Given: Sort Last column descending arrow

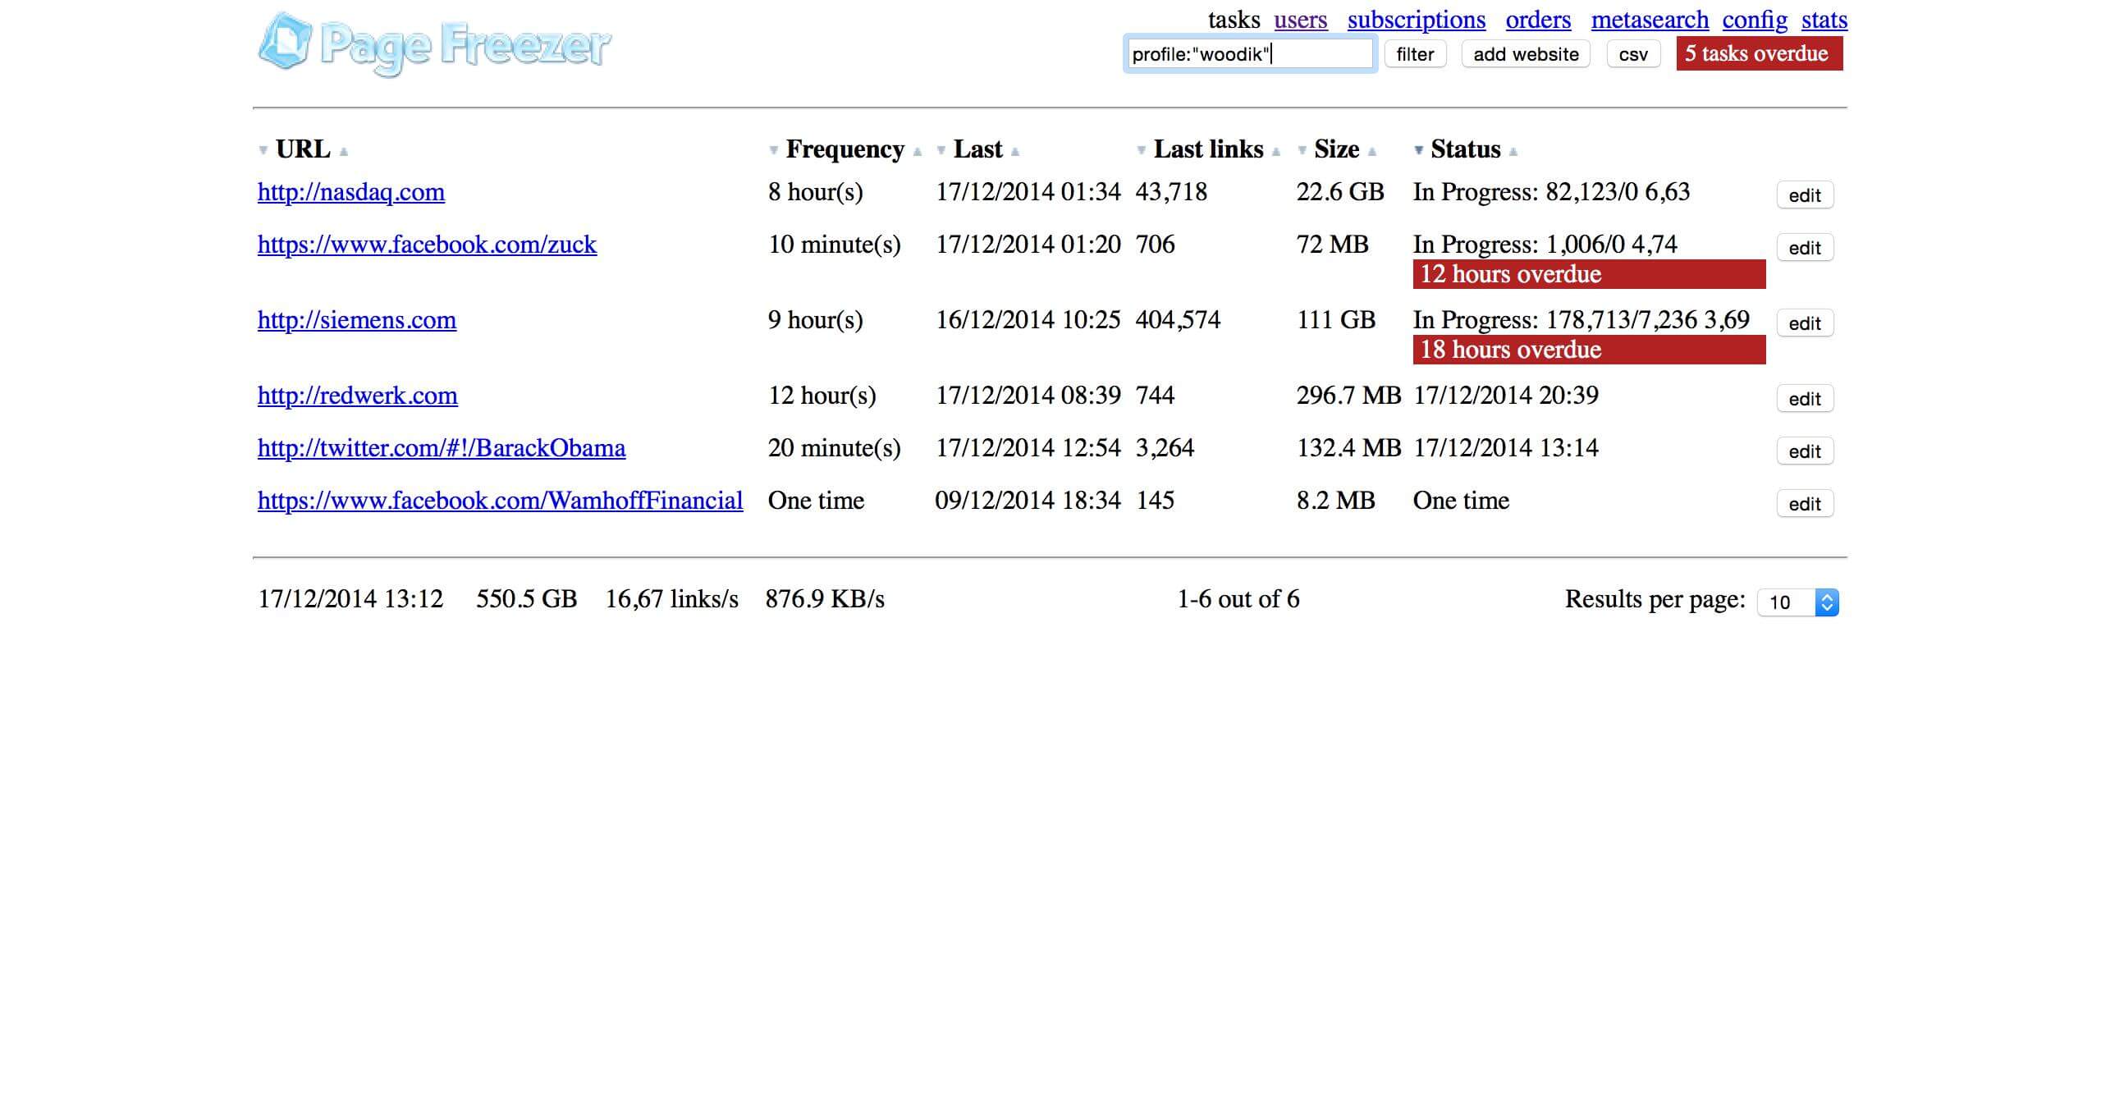Looking at the screenshot, I should click(x=941, y=151).
